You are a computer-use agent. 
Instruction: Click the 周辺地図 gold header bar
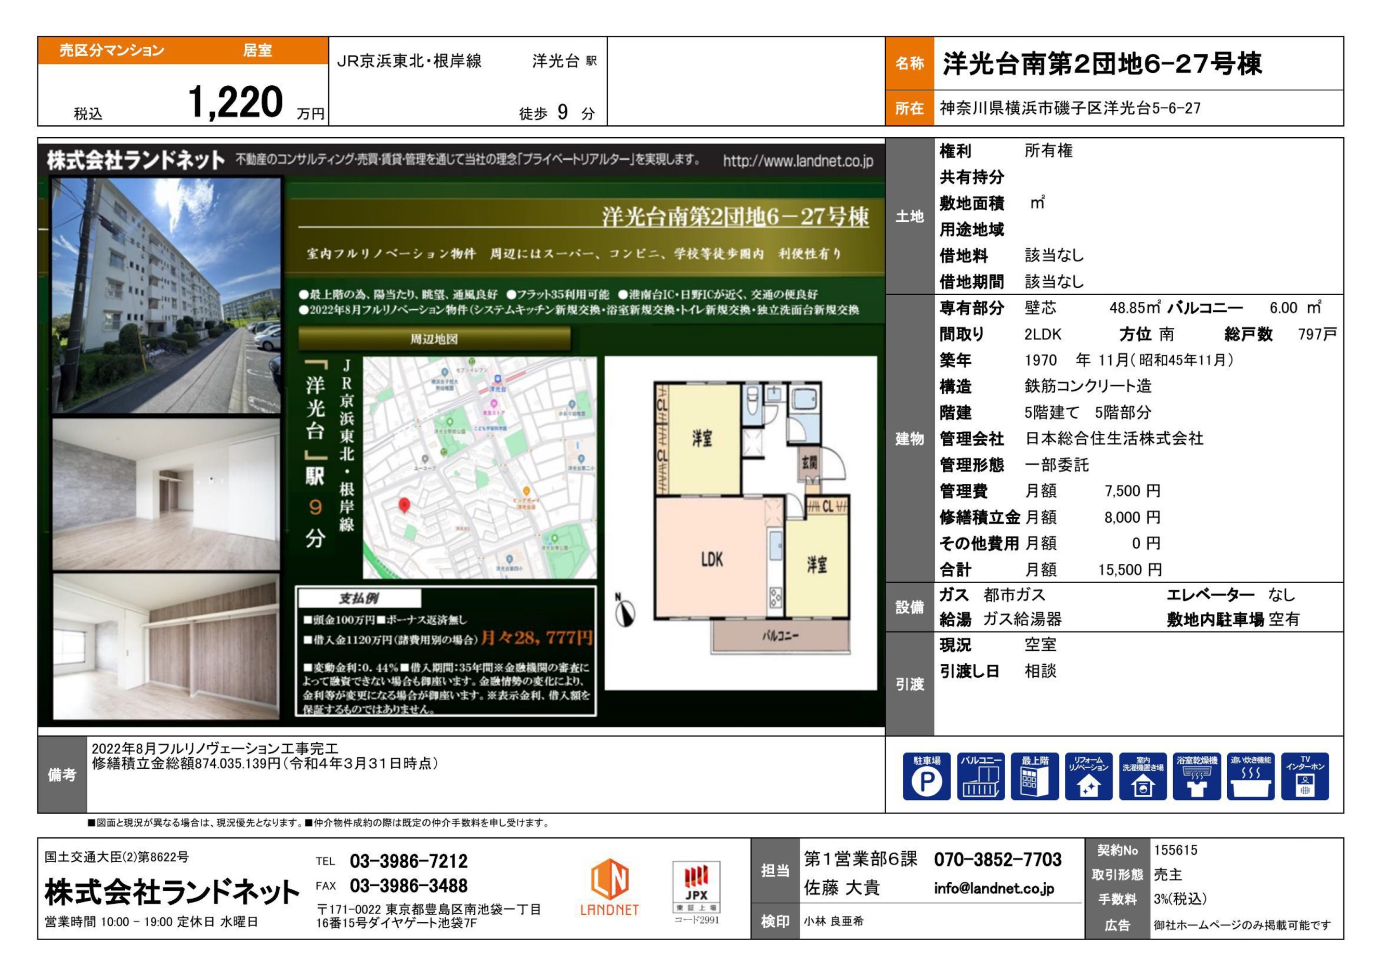(x=434, y=339)
